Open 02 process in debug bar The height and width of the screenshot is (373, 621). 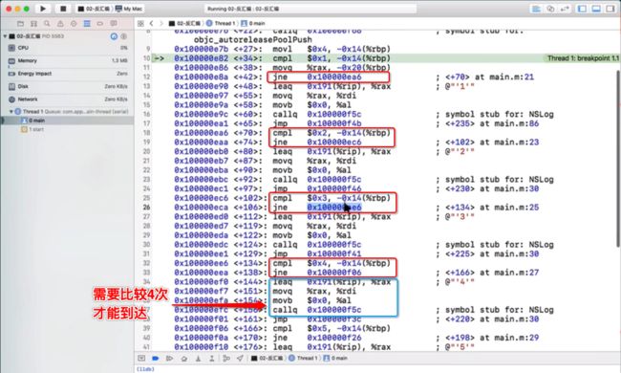(268, 358)
